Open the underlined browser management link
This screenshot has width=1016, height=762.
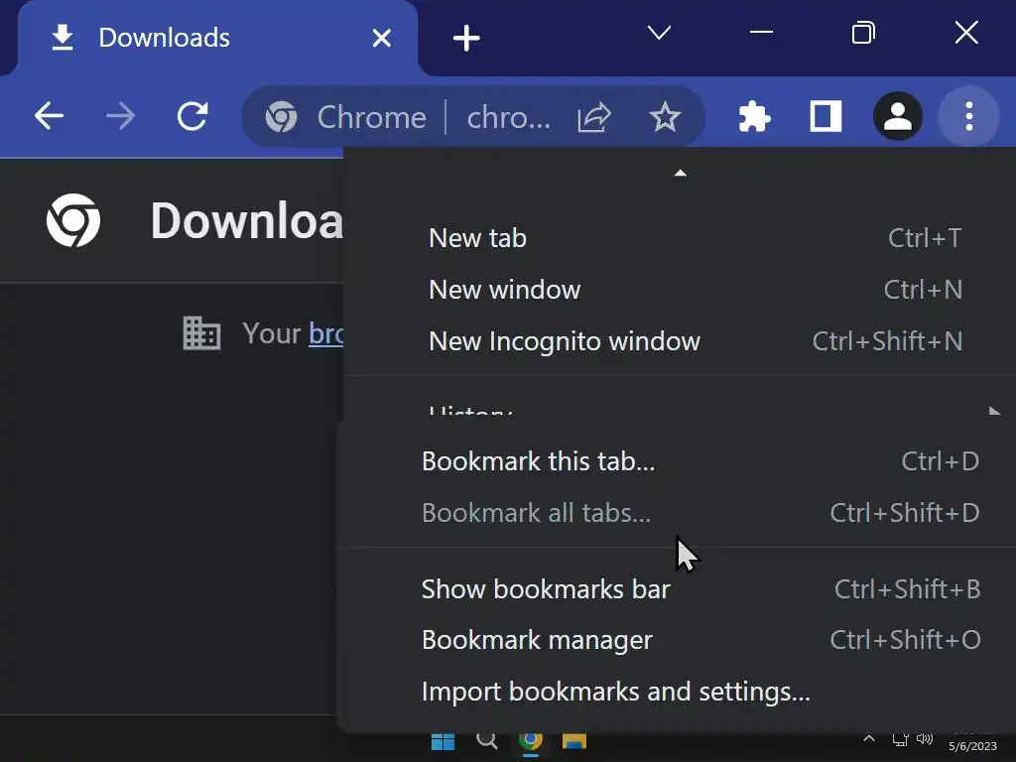pyautogui.click(x=325, y=333)
